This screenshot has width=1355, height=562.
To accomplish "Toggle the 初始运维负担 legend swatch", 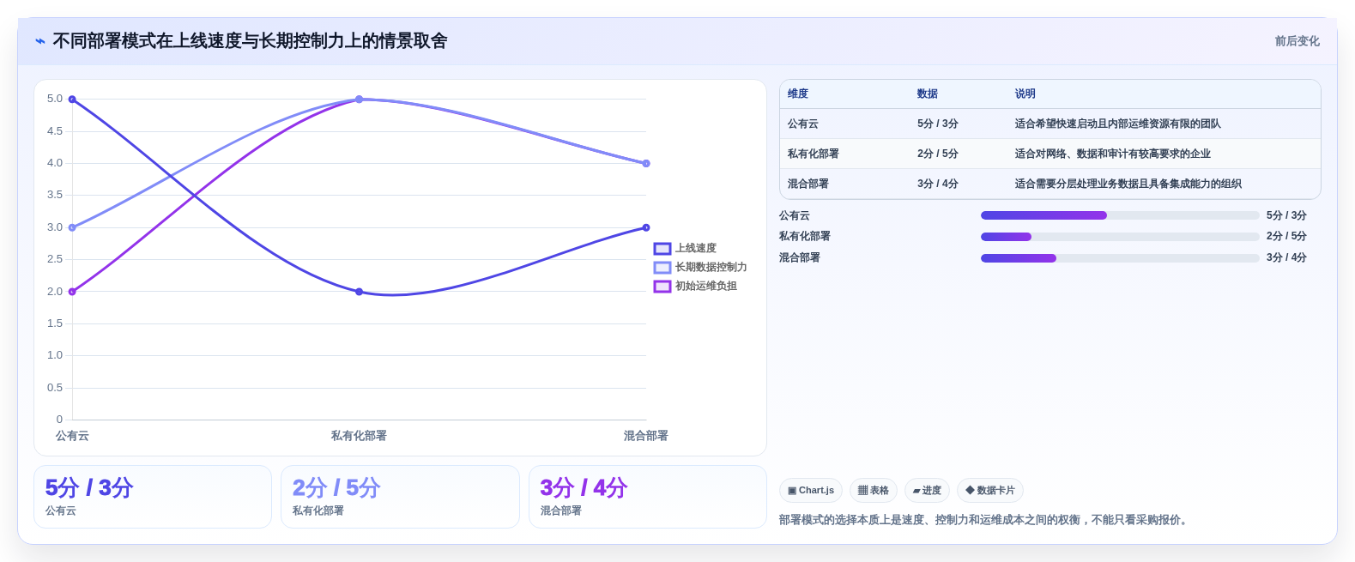I will (x=662, y=287).
